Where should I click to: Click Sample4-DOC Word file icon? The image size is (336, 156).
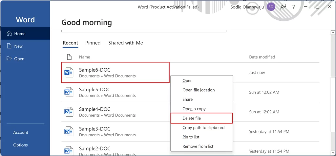point(69,112)
